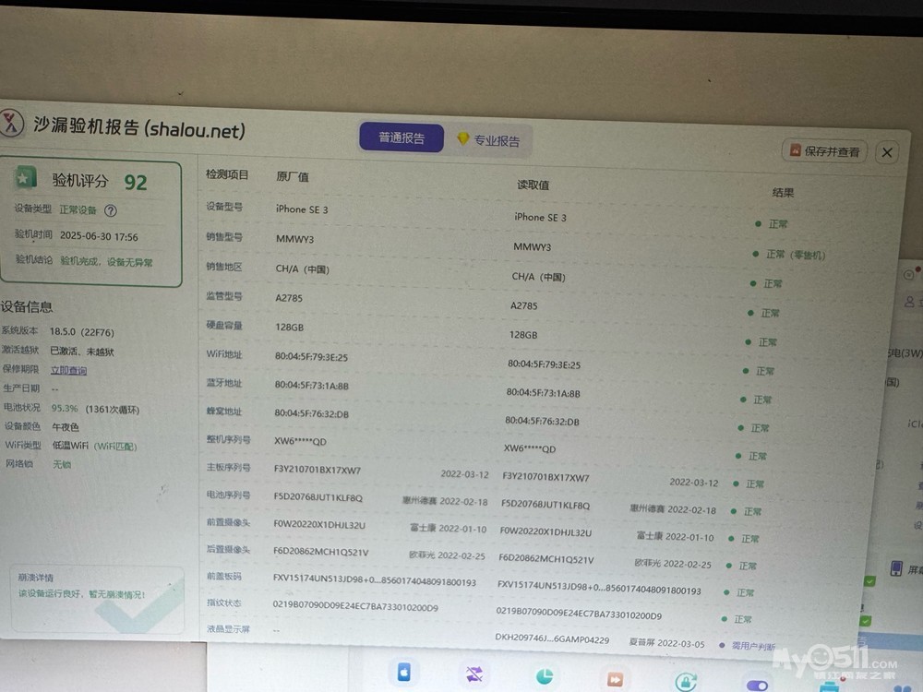Click the purple shuffle arrows icon in bottom toolbar

(474, 674)
